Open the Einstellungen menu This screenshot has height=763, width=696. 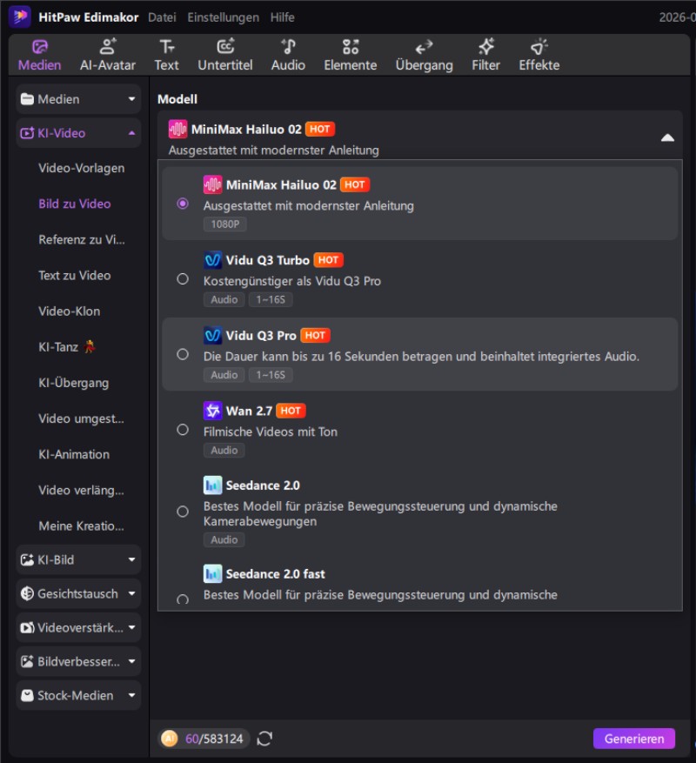click(x=224, y=17)
